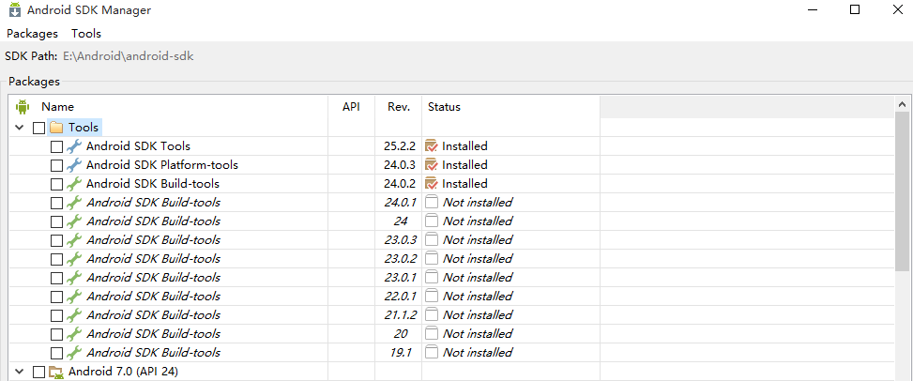Click the wrench icon of Build-tools rev 20
Viewport: 913px width, 381px height.
point(74,333)
